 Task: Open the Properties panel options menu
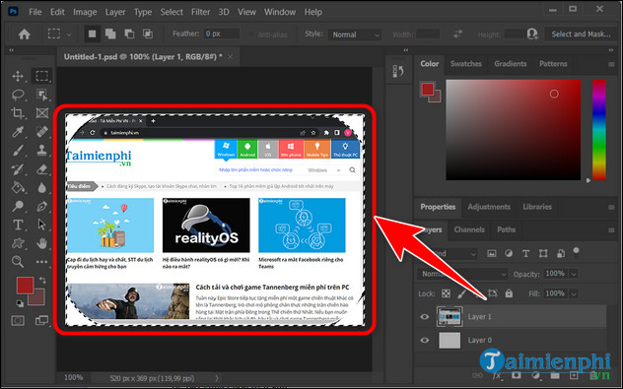pos(611,207)
